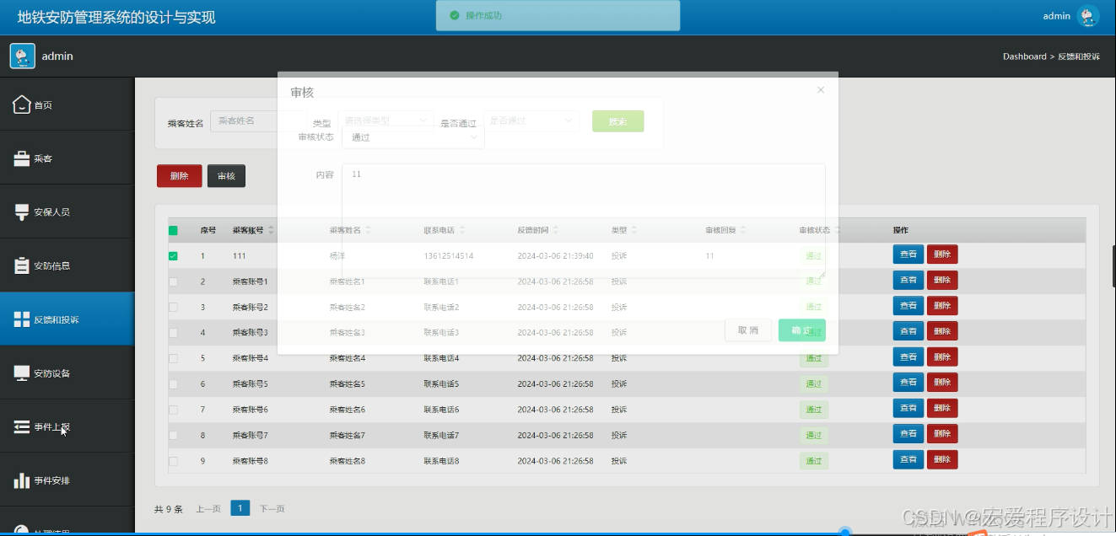Check the checkbox for 乘客账号5 row
The width and height of the screenshot is (1116, 536).
pos(173,384)
